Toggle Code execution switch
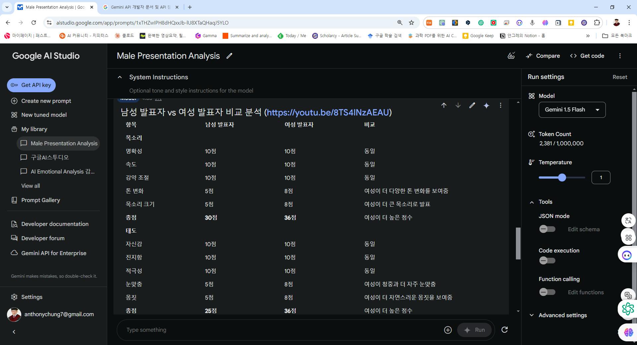 point(547,260)
